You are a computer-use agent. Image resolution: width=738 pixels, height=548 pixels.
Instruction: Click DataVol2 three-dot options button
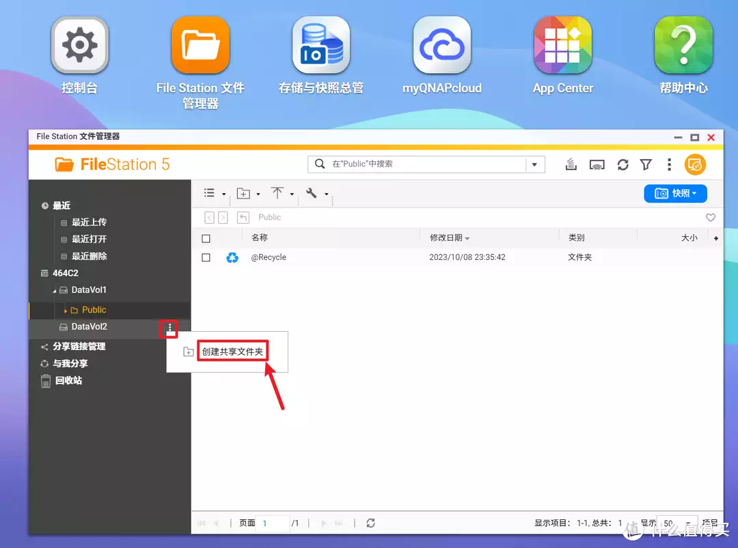tap(170, 328)
